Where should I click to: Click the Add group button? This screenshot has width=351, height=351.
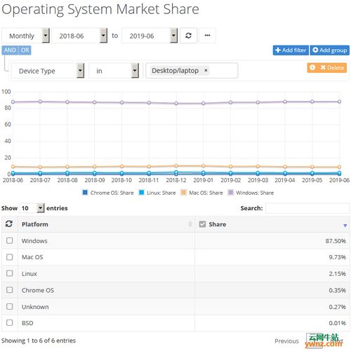(330, 50)
